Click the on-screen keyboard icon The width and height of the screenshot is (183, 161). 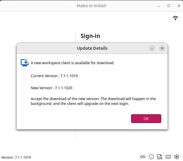pyautogui.click(x=168, y=157)
